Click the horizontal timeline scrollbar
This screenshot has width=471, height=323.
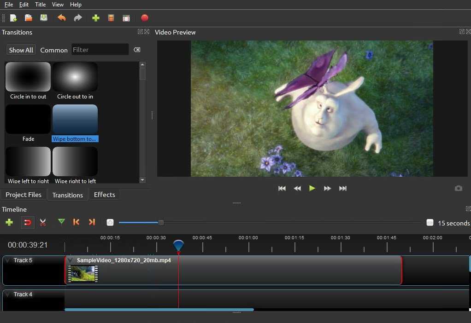pos(159,310)
